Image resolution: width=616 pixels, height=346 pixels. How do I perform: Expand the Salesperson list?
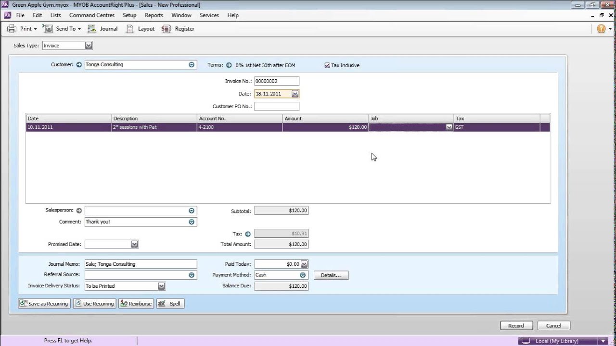click(192, 210)
